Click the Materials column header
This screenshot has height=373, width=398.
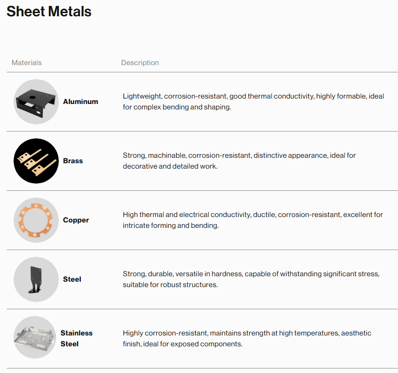pos(27,63)
